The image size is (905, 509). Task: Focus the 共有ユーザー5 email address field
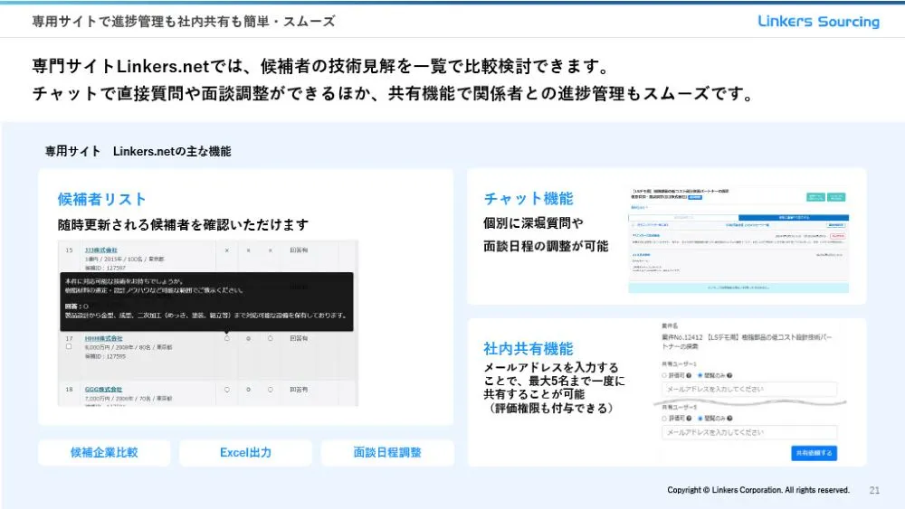click(749, 432)
